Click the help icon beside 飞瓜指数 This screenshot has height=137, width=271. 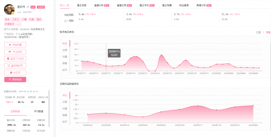(x=14, y=97)
